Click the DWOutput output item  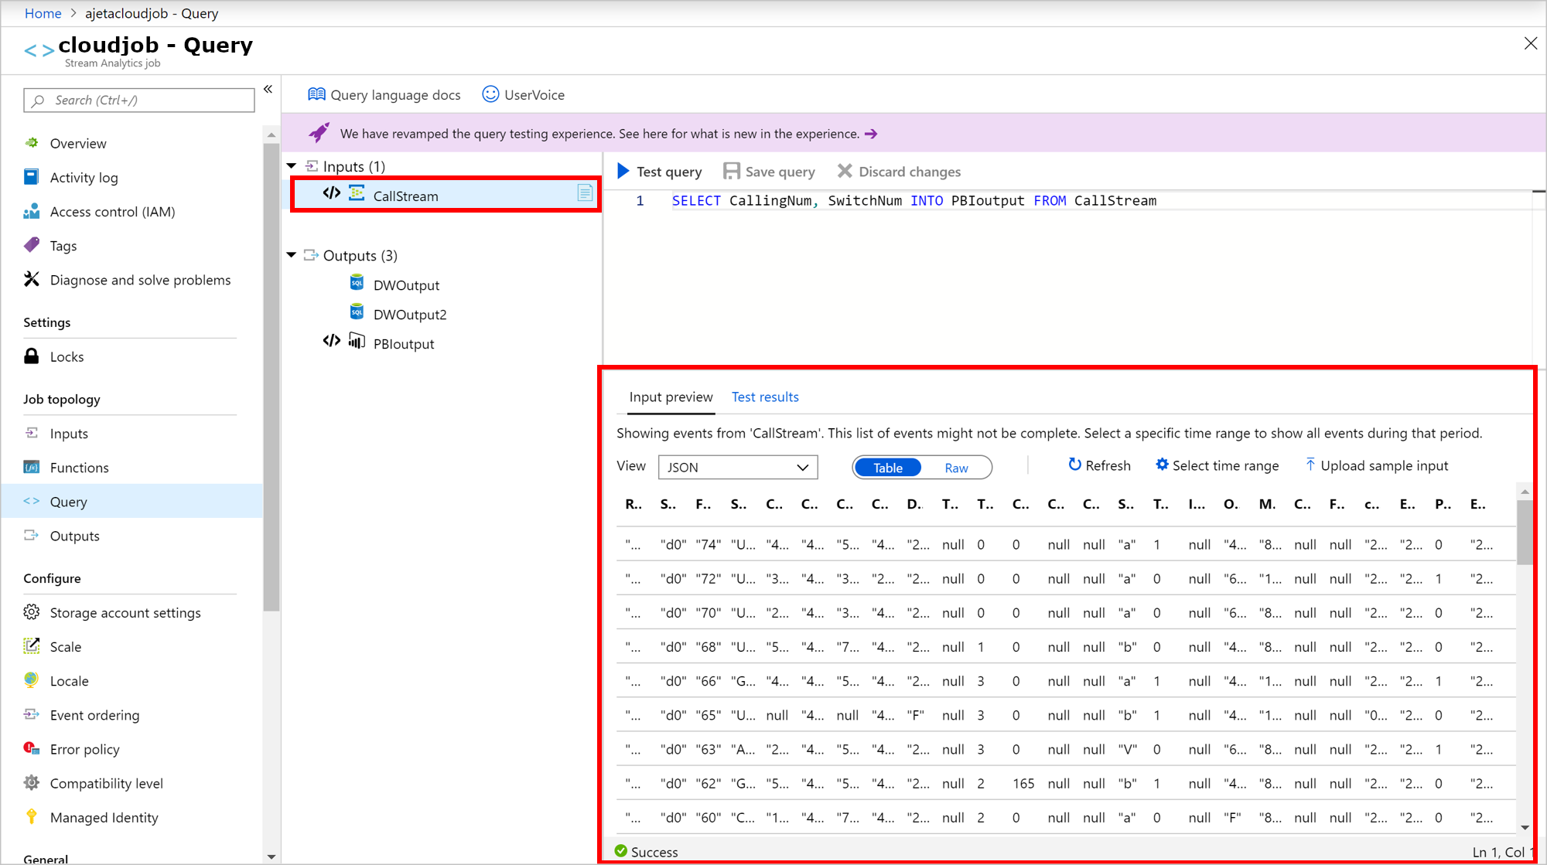(407, 284)
